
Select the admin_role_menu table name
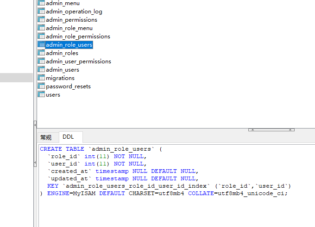[69, 28]
